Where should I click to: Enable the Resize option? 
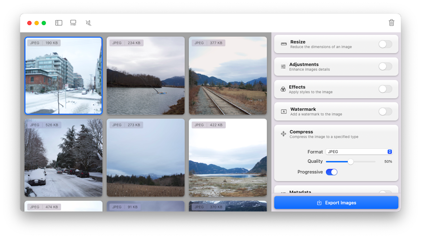(x=385, y=44)
